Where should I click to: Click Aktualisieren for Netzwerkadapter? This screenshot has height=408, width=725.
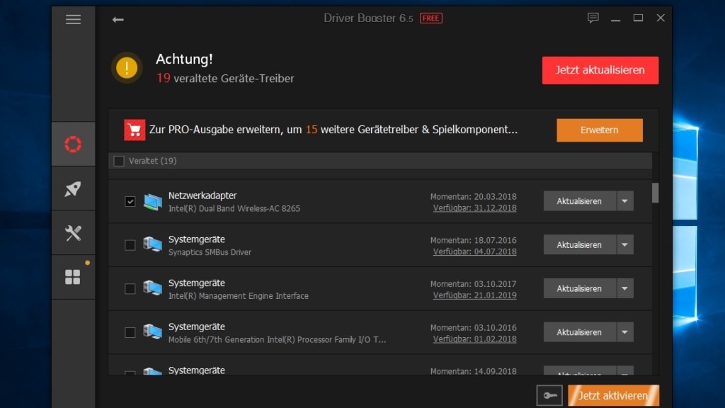[x=579, y=201]
